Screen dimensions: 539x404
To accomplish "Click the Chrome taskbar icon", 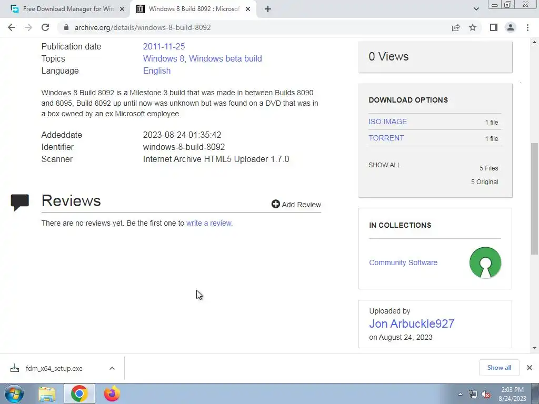I will pos(79,393).
